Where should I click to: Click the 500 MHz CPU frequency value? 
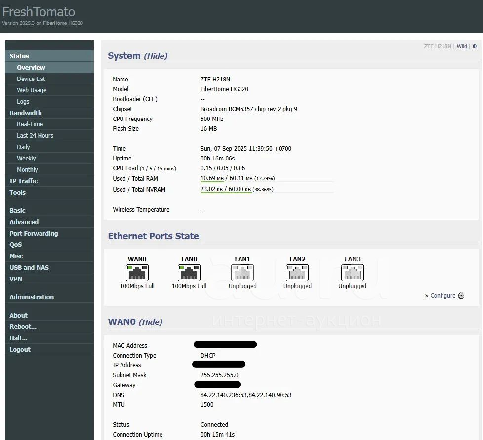pos(211,119)
